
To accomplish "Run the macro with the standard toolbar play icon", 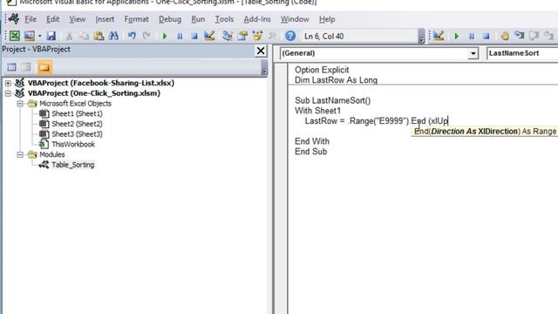I will click(x=165, y=36).
